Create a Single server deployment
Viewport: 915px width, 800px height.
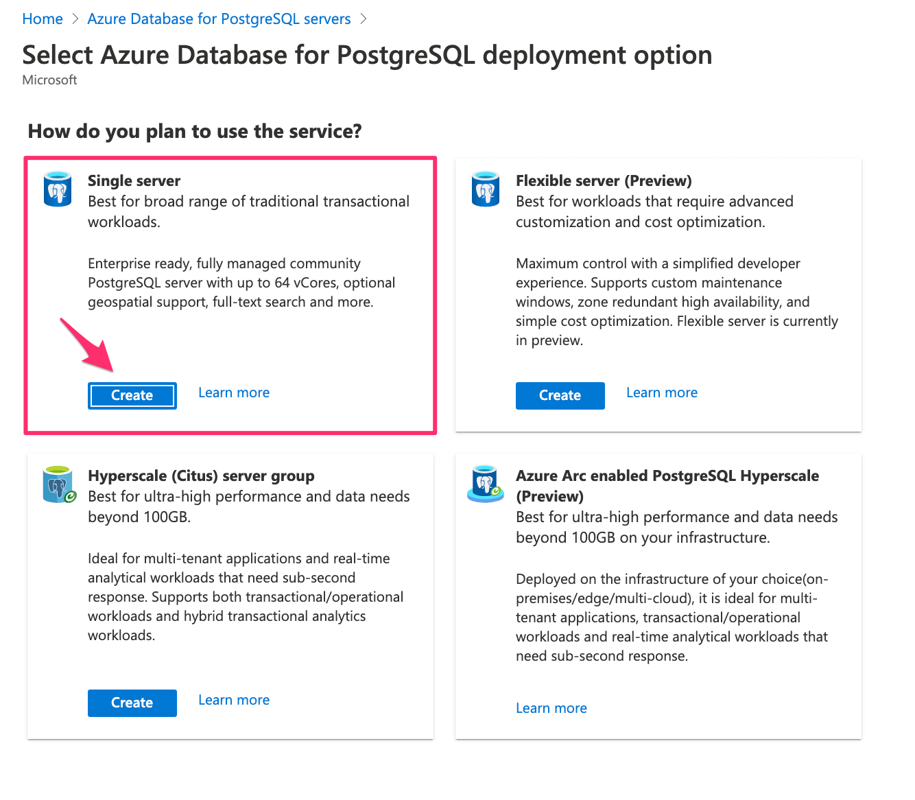click(132, 396)
